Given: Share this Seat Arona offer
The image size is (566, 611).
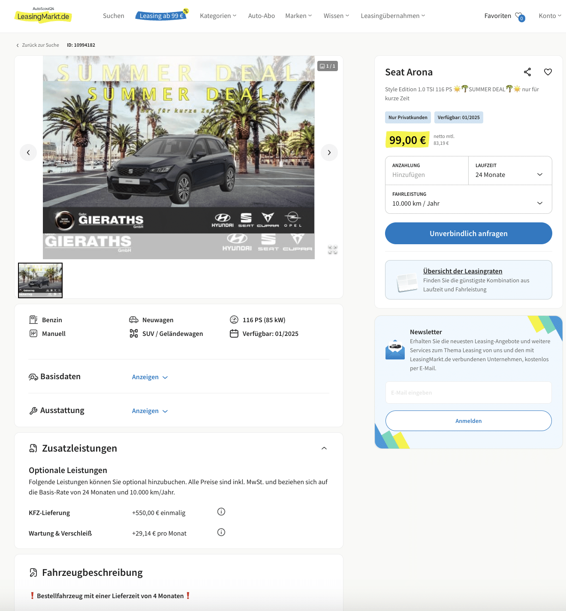Looking at the screenshot, I should (527, 72).
